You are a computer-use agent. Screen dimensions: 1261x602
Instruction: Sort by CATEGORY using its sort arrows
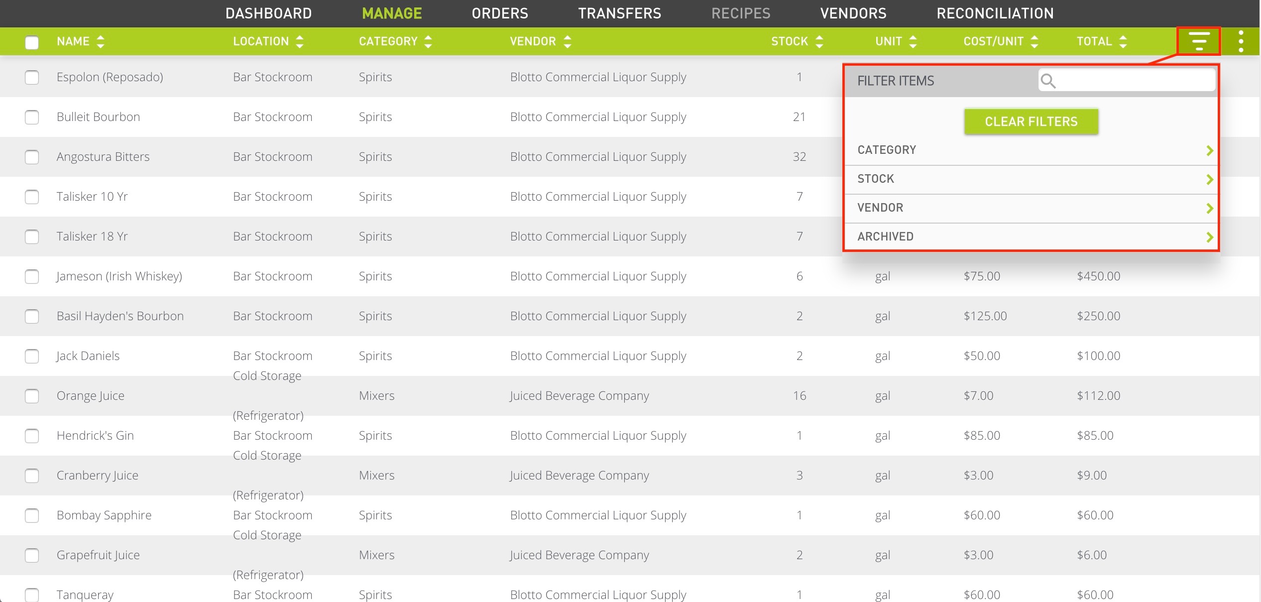point(428,41)
